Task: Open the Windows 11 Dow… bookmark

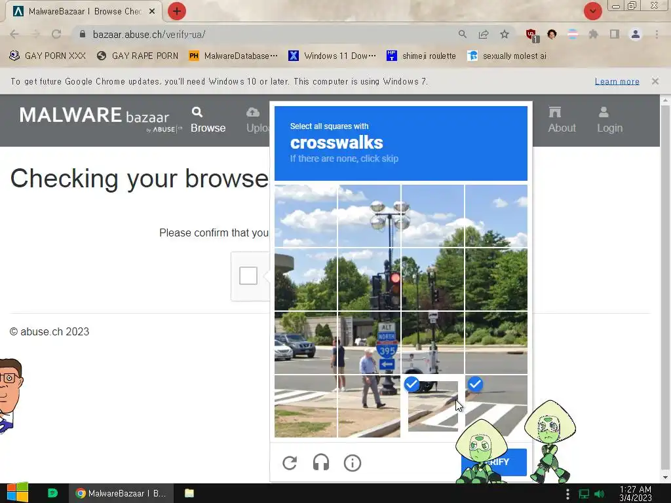Action: coord(332,56)
